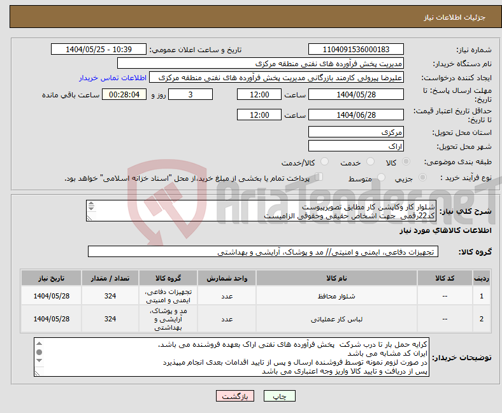The height and width of the screenshot is (413, 502).
Task: Click column header نام کالا
Action: tap(336, 278)
